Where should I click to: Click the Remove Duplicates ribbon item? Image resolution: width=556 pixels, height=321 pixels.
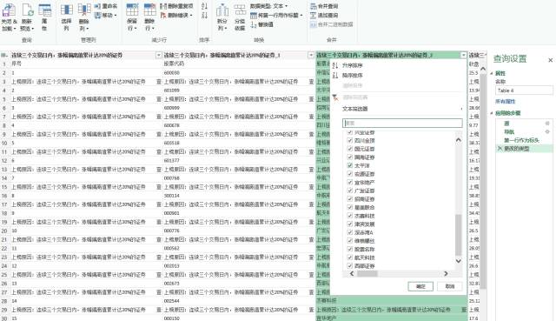176,6
